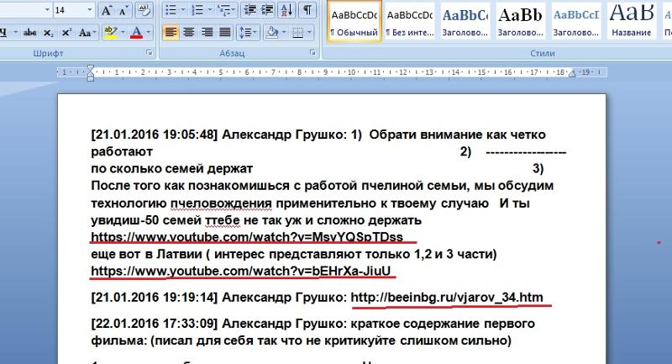This screenshot has width=672, height=364.
Task: Open shading color dropdown arrow
Action: pyautogui.click(x=284, y=33)
